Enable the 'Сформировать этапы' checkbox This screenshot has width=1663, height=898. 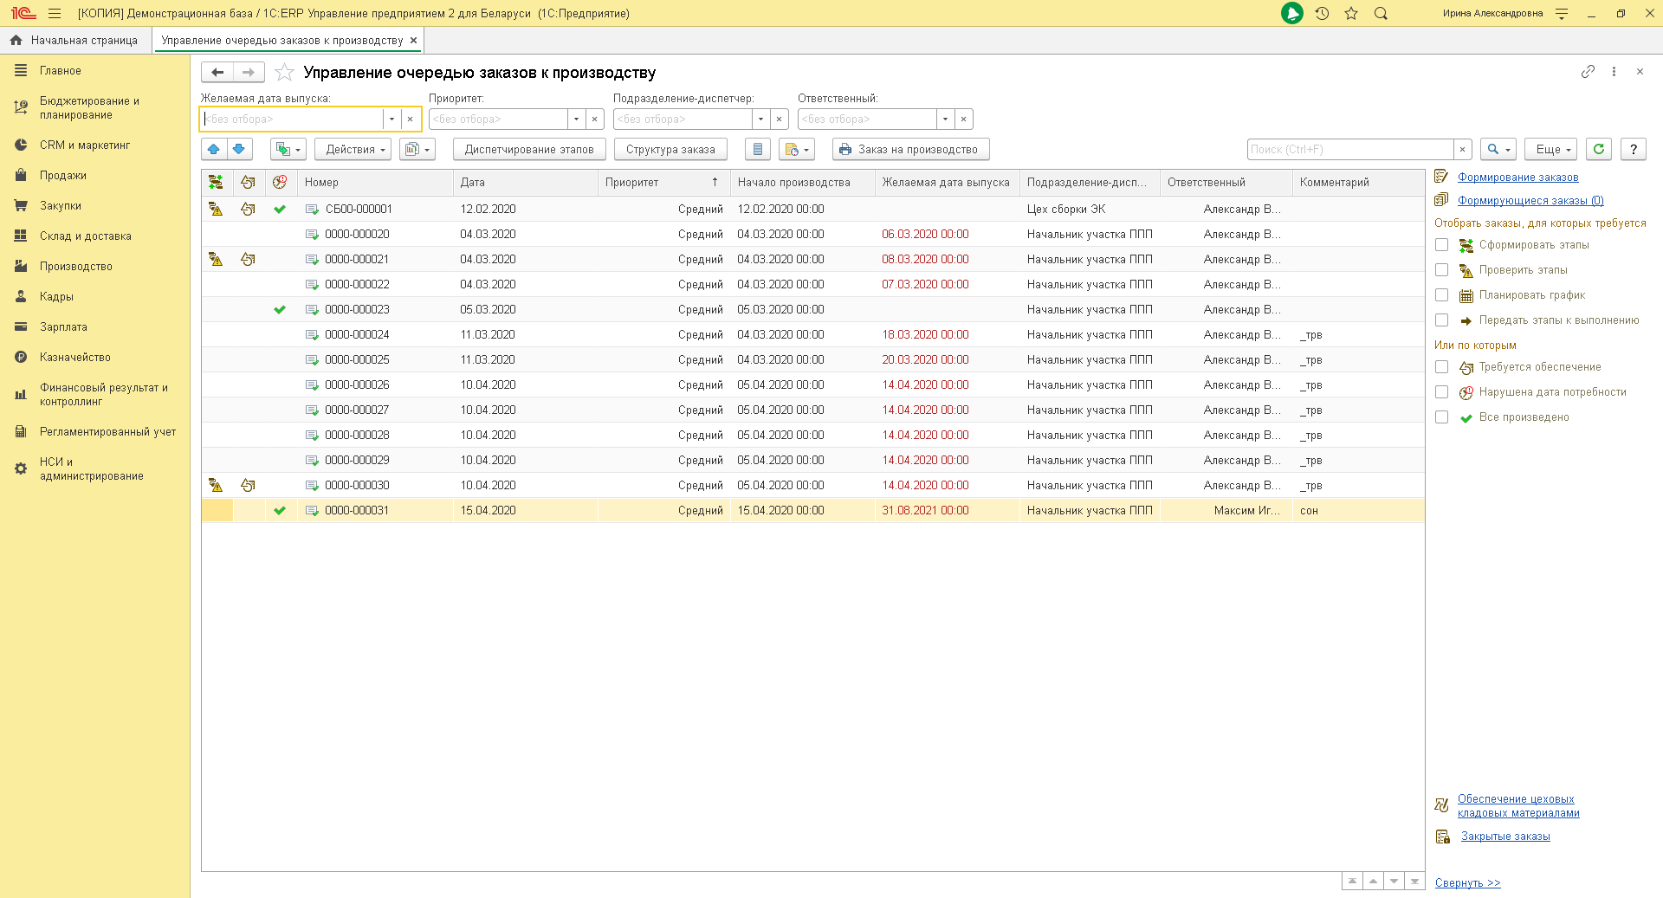coord(1441,245)
